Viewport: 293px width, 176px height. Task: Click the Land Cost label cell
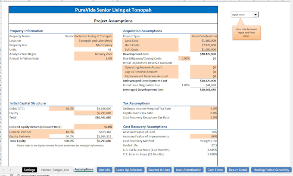coord(150,41)
